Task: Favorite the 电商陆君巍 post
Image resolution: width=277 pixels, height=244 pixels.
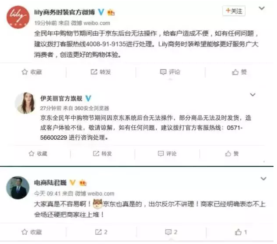Action: point(32,232)
